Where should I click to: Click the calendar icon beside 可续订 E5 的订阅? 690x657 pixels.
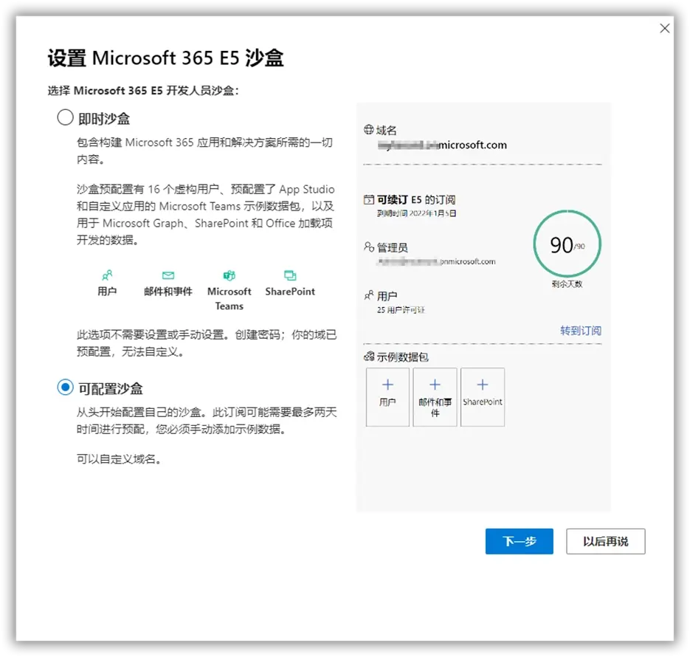click(x=369, y=200)
